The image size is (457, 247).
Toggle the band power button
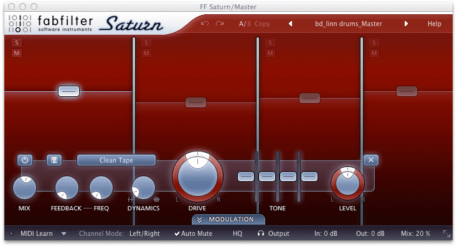pos(25,160)
